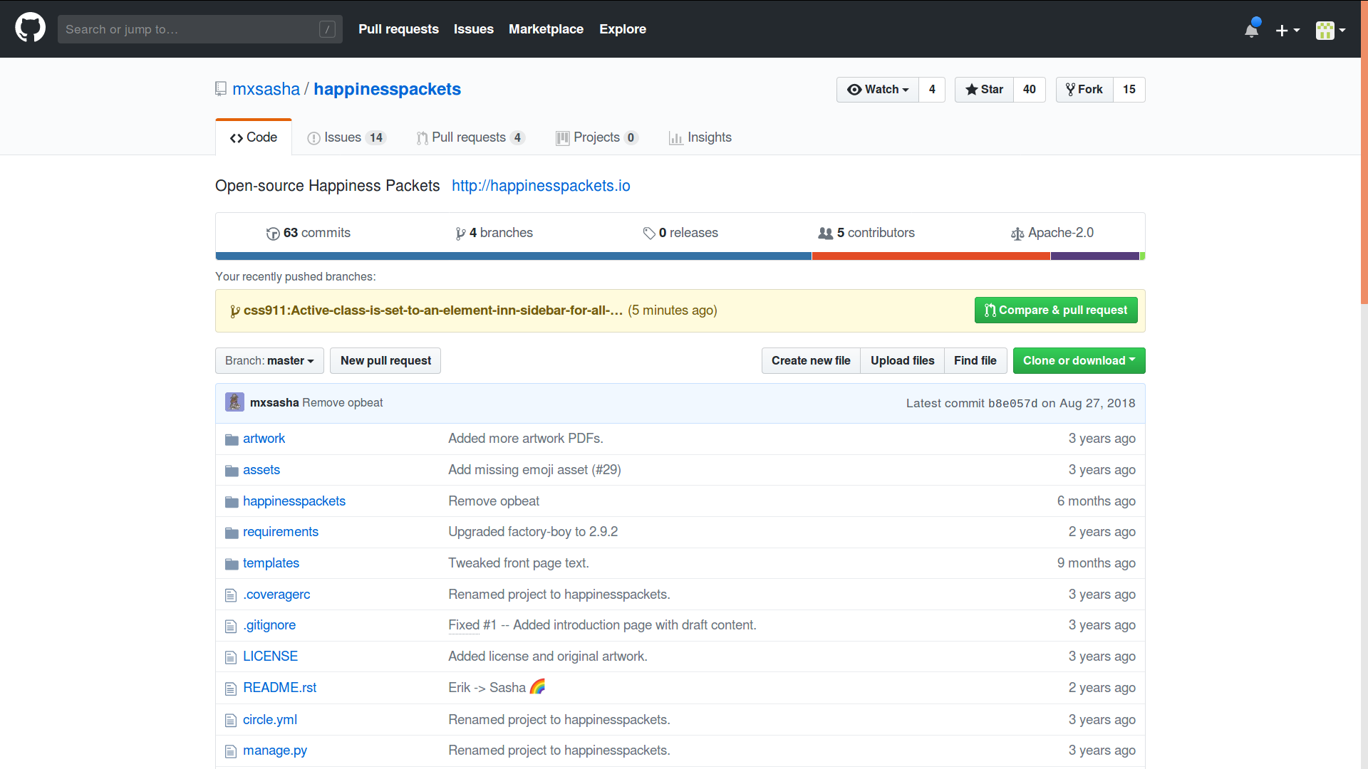Screen dimensions: 1368x769
Task: Open the watchers count 4
Action: click(x=932, y=90)
